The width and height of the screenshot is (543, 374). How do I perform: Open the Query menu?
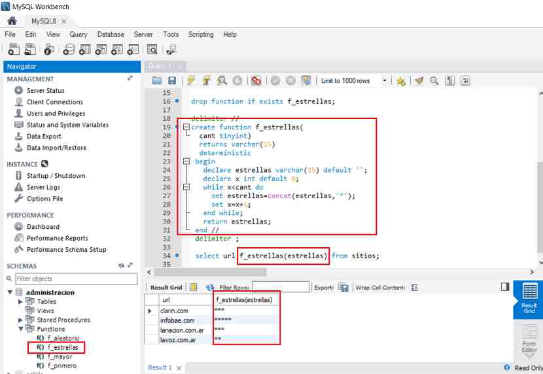(x=79, y=34)
